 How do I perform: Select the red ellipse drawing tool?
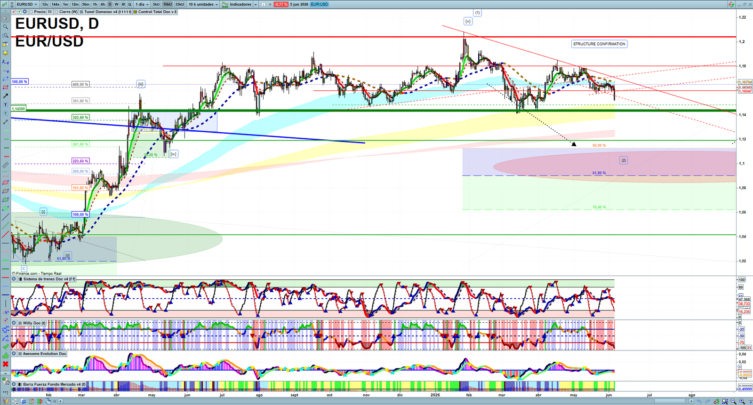tap(5, 183)
